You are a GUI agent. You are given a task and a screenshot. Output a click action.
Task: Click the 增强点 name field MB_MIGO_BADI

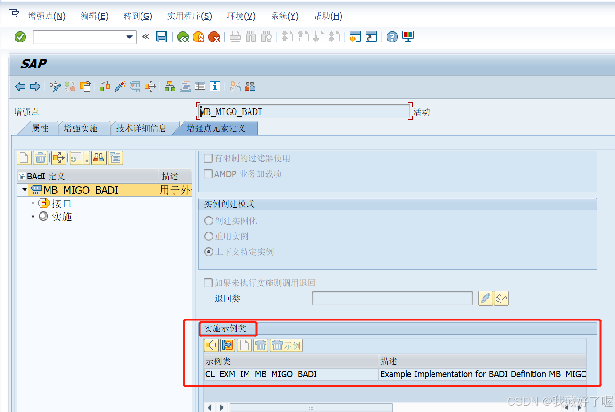[304, 112]
